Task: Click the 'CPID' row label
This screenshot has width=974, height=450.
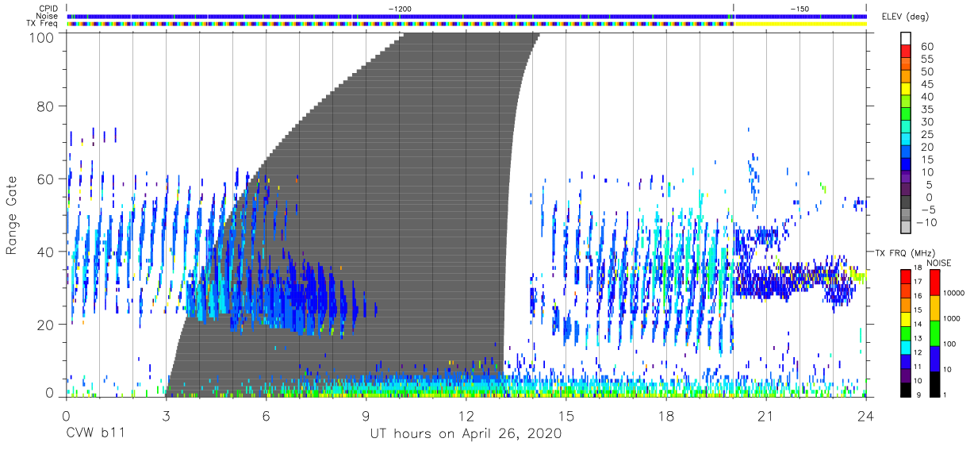Action: [x=48, y=8]
